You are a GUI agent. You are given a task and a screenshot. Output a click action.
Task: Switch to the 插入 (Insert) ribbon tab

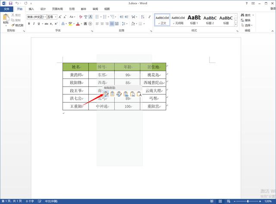31,9
